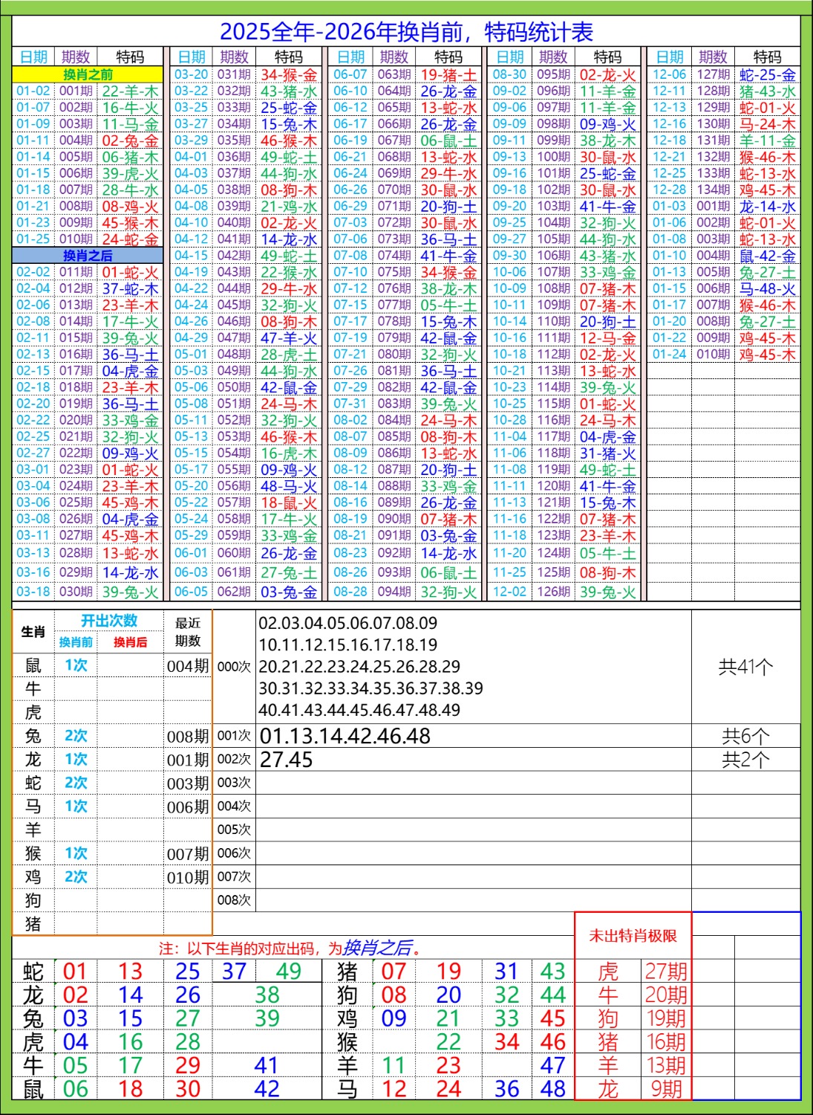The height and width of the screenshot is (1115, 813).
Task: Click the 031期 period cell
Action: tap(234, 74)
